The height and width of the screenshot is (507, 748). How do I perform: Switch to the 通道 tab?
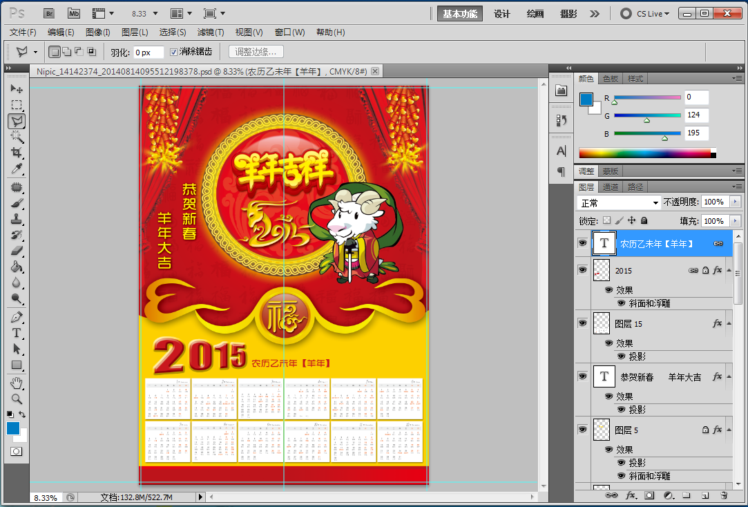point(610,187)
